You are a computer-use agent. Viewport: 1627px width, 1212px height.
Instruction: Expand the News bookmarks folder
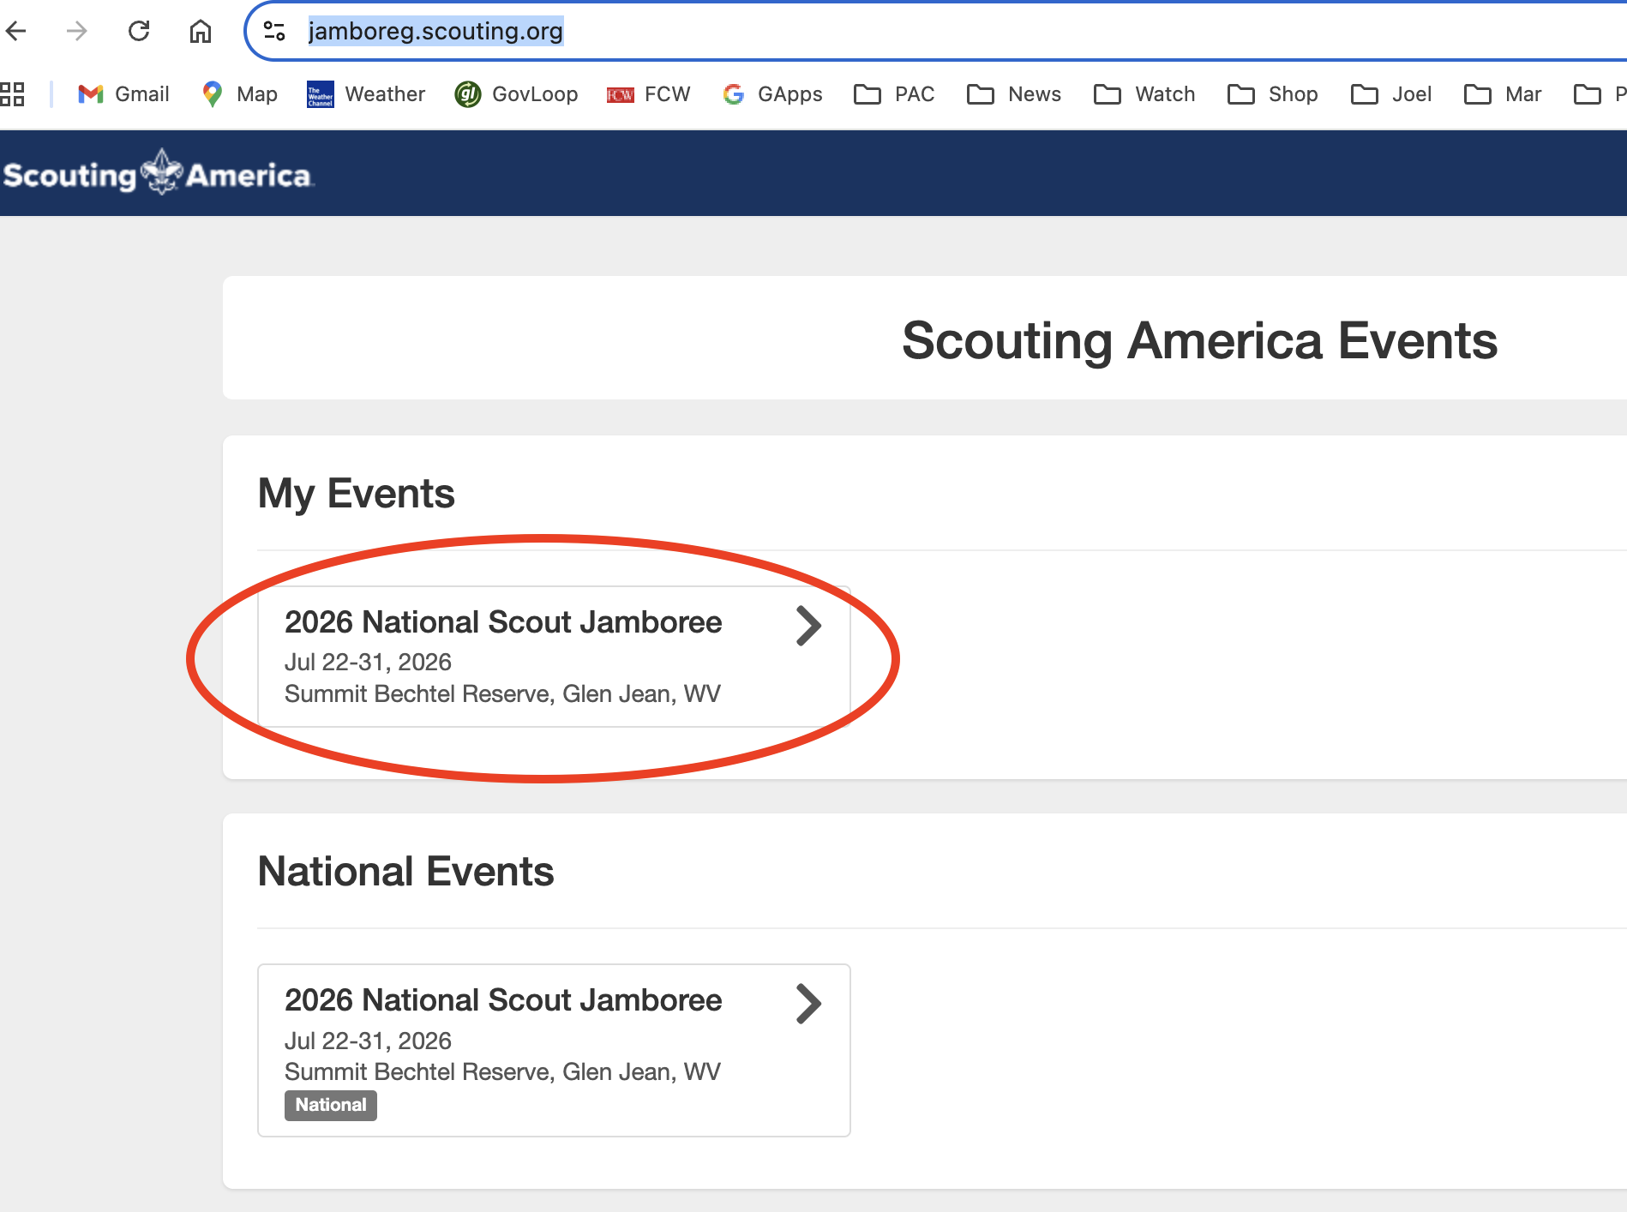point(1014,94)
